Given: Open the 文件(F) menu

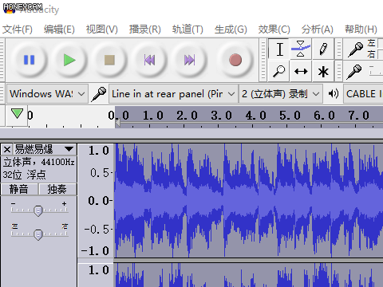Looking at the screenshot, I should pyautogui.click(x=18, y=29).
